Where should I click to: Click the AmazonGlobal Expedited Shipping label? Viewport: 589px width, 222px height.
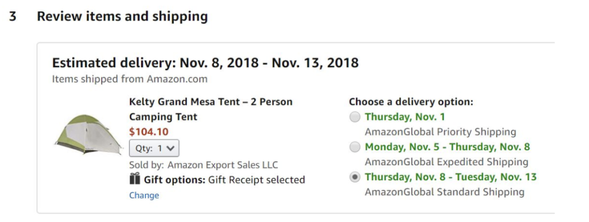446,162
